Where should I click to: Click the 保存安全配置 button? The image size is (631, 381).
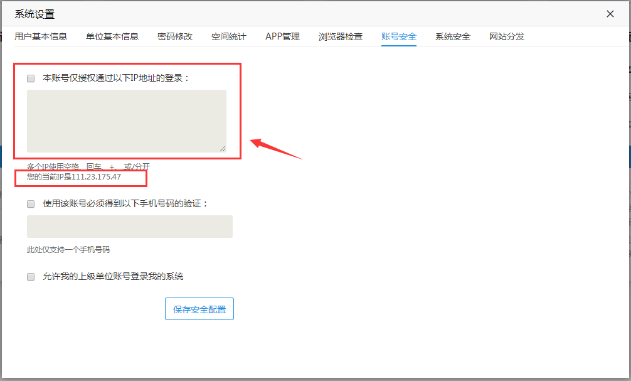(x=199, y=309)
